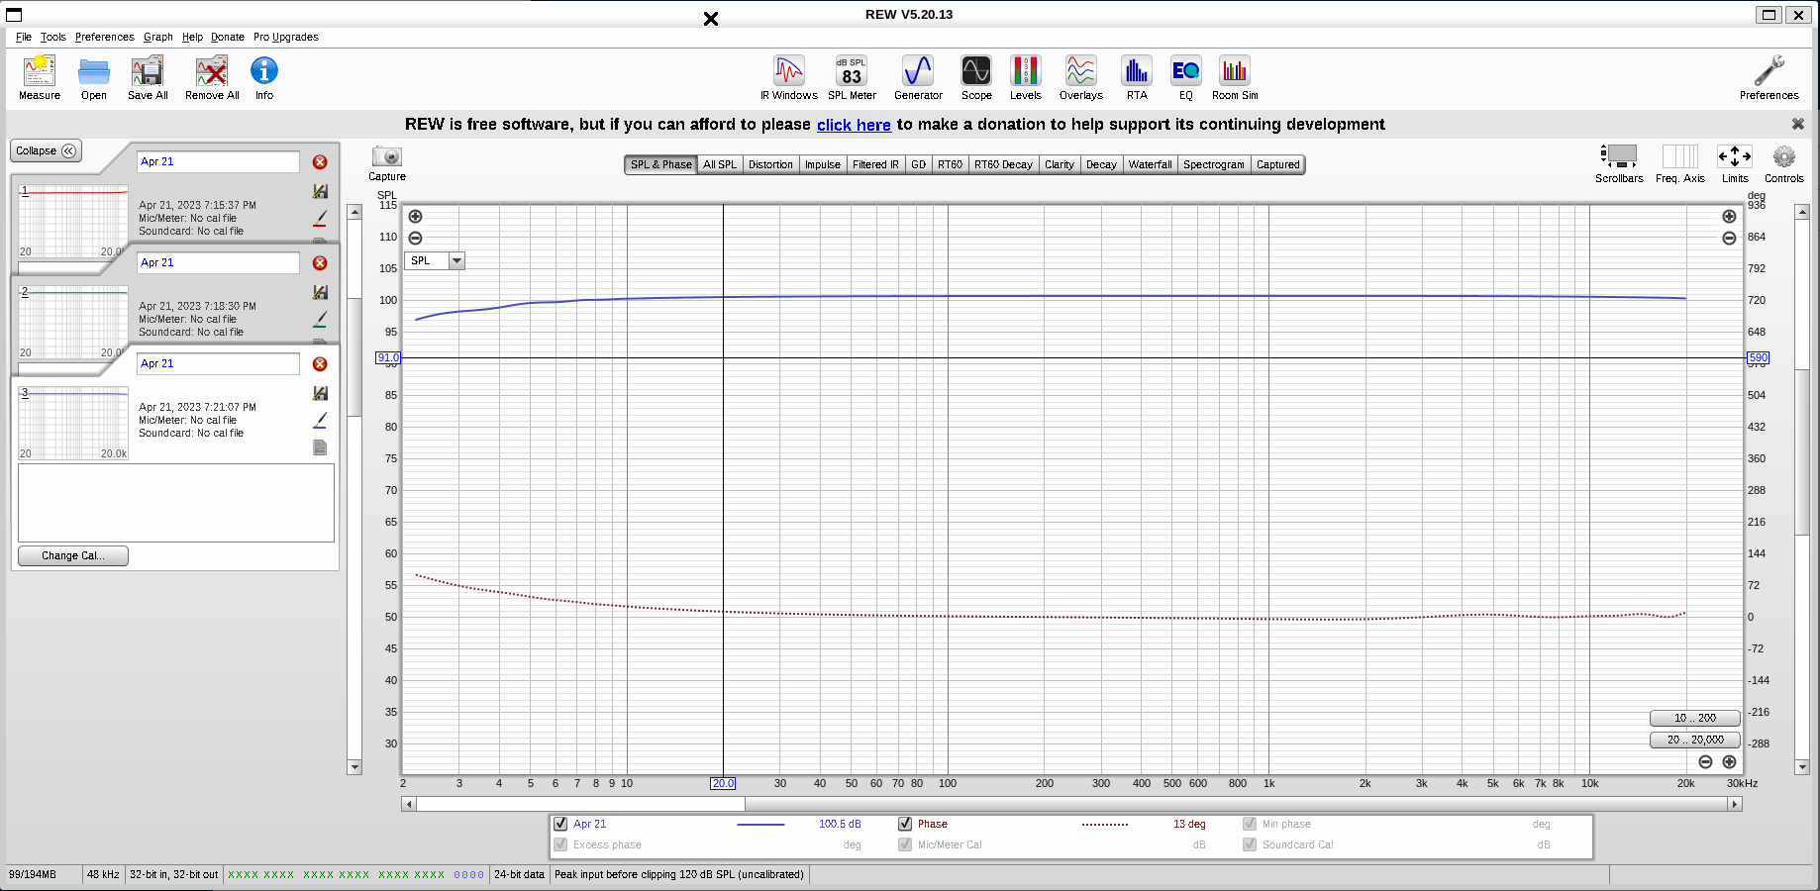Viewport: 1820px width, 891px height.
Task: Zoom out frequency axis
Action: point(1705,762)
